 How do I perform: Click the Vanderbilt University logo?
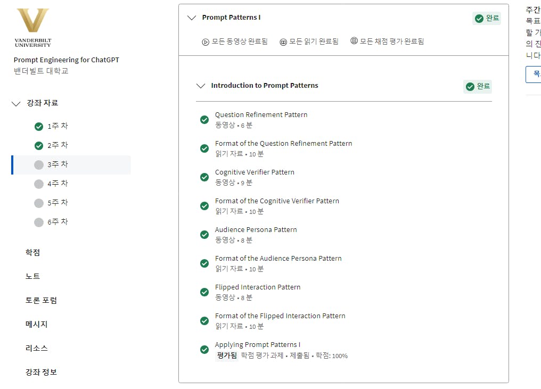point(33,28)
